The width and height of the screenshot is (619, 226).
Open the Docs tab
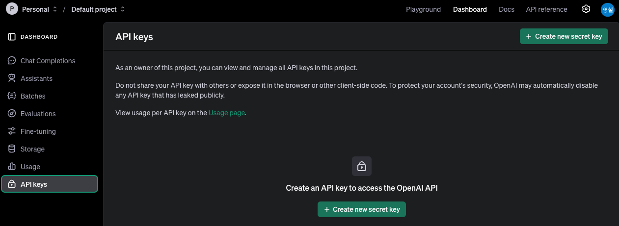pos(507,9)
